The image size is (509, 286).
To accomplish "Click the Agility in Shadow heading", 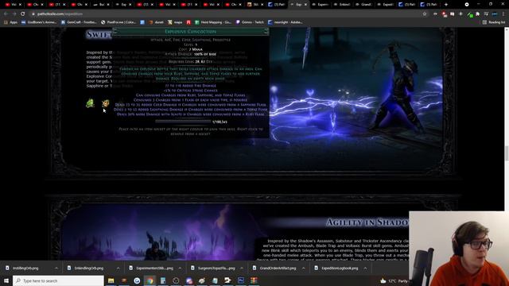I will pos(367,222).
